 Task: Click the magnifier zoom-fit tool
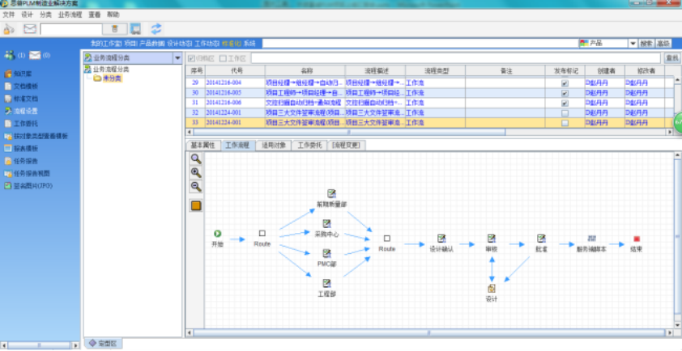pos(196,159)
